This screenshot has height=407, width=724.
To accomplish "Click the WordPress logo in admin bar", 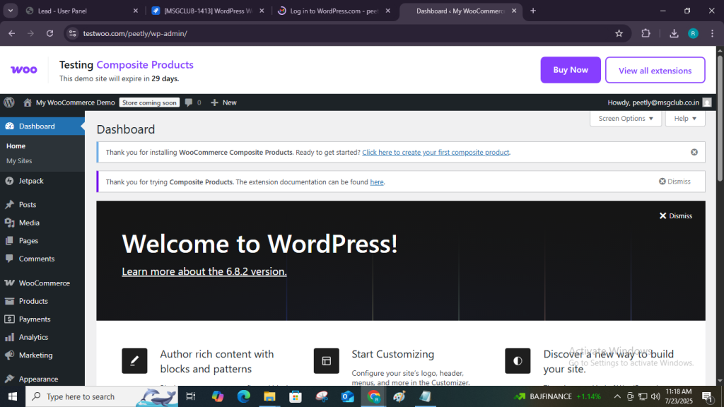I will [9, 102].
